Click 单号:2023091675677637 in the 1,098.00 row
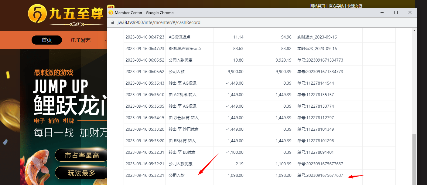Screen dimensions: 427x185 [320, 175]
